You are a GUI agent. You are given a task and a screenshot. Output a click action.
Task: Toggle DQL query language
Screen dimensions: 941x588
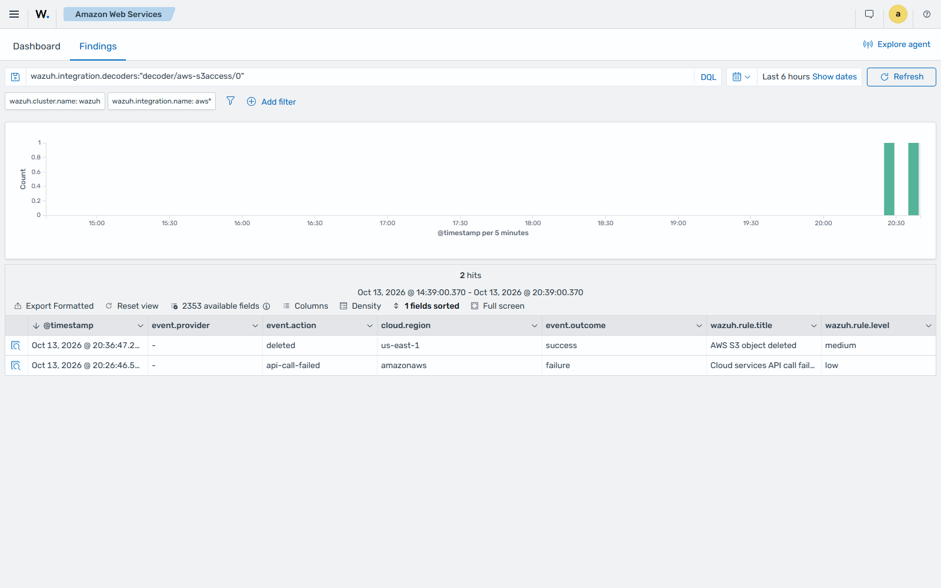point(709,77)
